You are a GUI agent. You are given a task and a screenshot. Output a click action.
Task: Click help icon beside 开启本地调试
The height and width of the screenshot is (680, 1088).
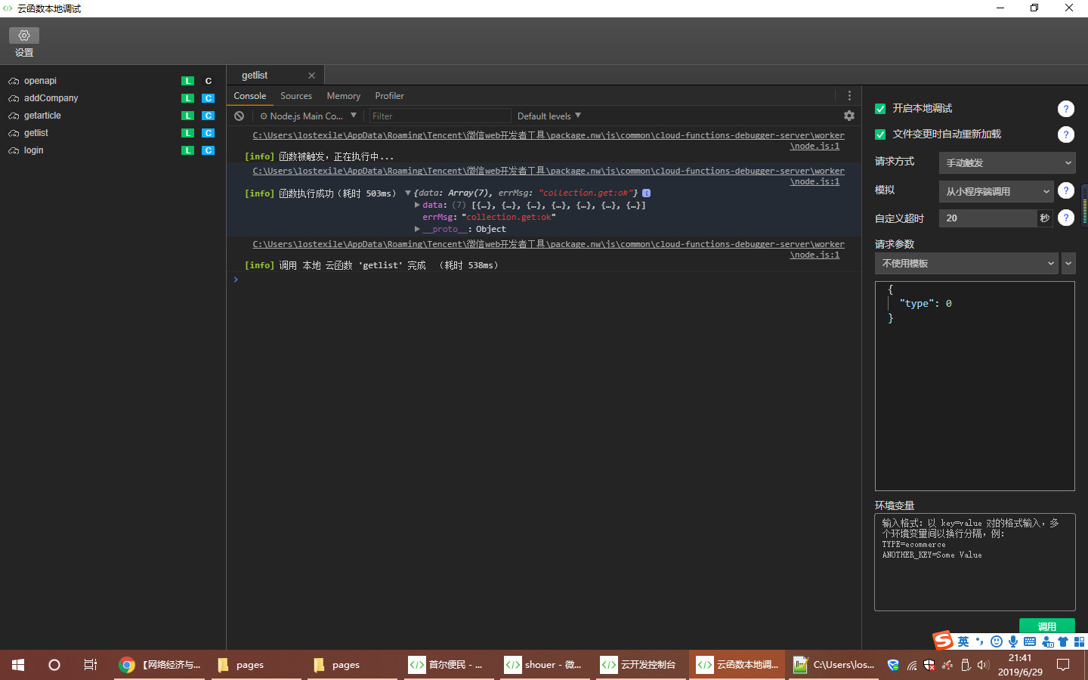(1066, 109)
